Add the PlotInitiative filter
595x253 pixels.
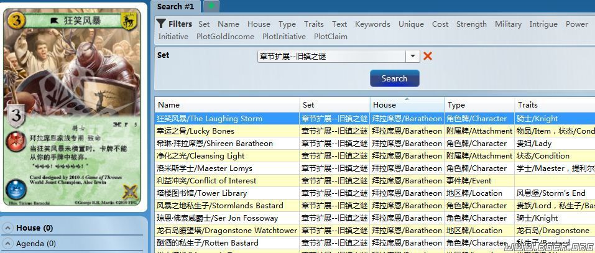click(284, 37)
